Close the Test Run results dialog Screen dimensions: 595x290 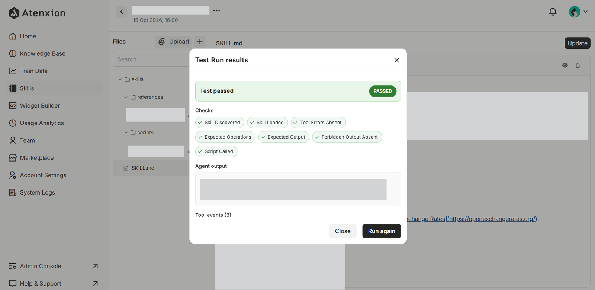(x=397, y=60)
